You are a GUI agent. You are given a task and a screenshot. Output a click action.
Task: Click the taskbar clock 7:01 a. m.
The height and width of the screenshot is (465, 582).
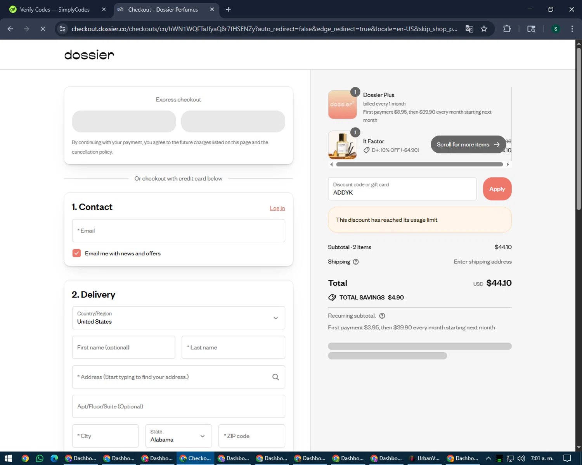click(542, 458)
